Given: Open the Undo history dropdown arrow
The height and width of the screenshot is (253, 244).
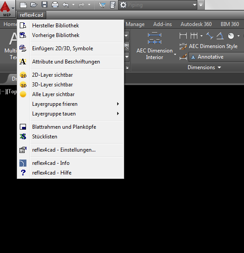Looking at the screenshot, I should click(x=73, y=5).
